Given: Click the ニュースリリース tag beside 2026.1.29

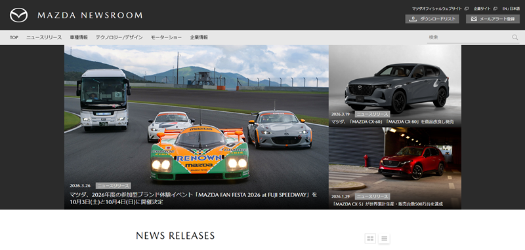Looking at the screenshot, I should tap(372, 196).
